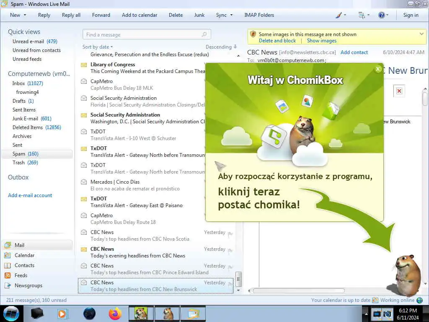
Task: Collapse the Computernewb account folder tree
Action: (39, 74)
